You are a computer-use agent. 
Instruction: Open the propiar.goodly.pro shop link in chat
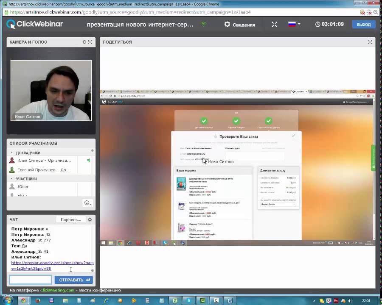[x=52, y=266]
